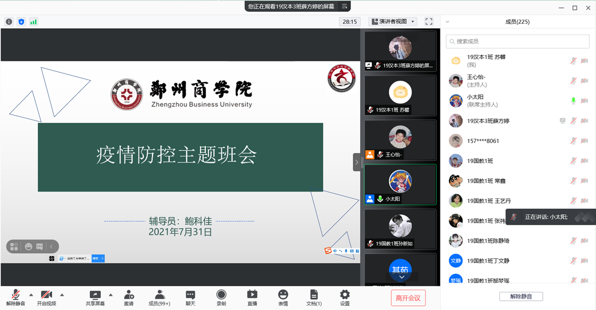596x310 pixels.
Task: Expand share options arrow next to 共享屏幕
Action: pyautogui.click(x=111, y=295)
